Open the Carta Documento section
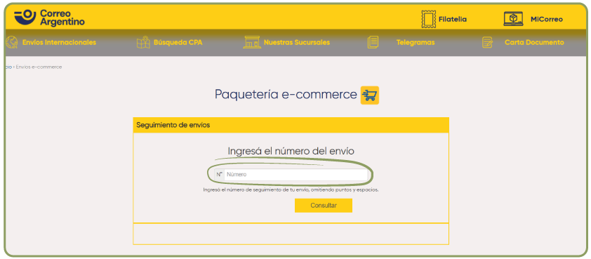Screen dimensions: 591x259 pyautogui.click(x=534, y=42)
